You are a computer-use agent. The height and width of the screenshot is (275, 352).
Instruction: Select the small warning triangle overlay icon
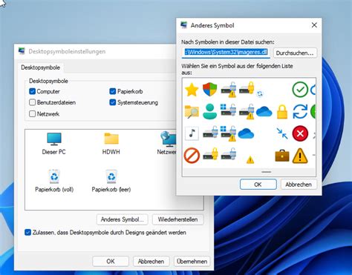[250, 160]
